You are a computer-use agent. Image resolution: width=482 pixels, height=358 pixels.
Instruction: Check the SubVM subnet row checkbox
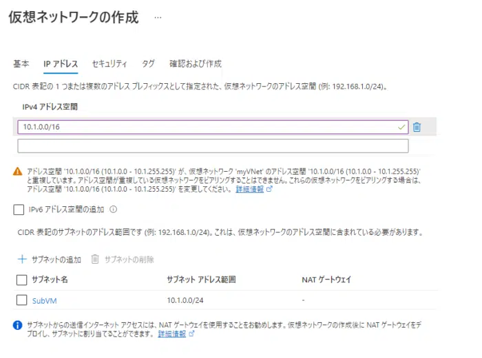click(21, 300)
